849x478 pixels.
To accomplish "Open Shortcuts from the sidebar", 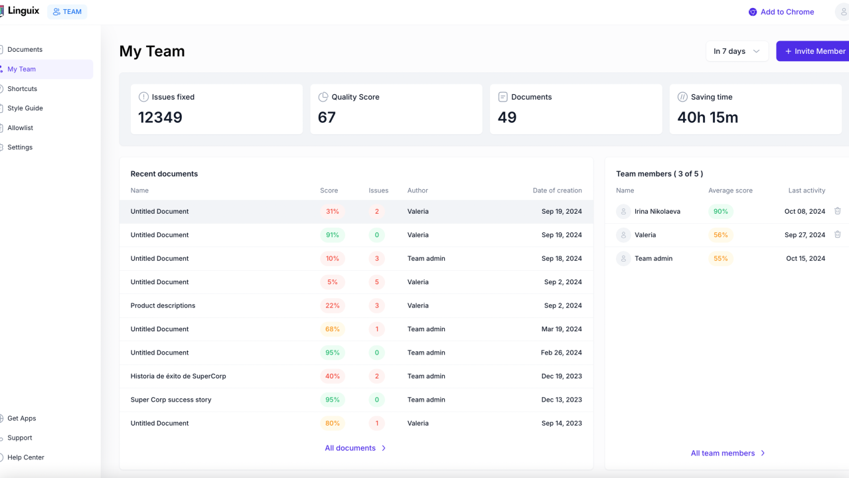I will pyautogui.click(x=23, y=89).
